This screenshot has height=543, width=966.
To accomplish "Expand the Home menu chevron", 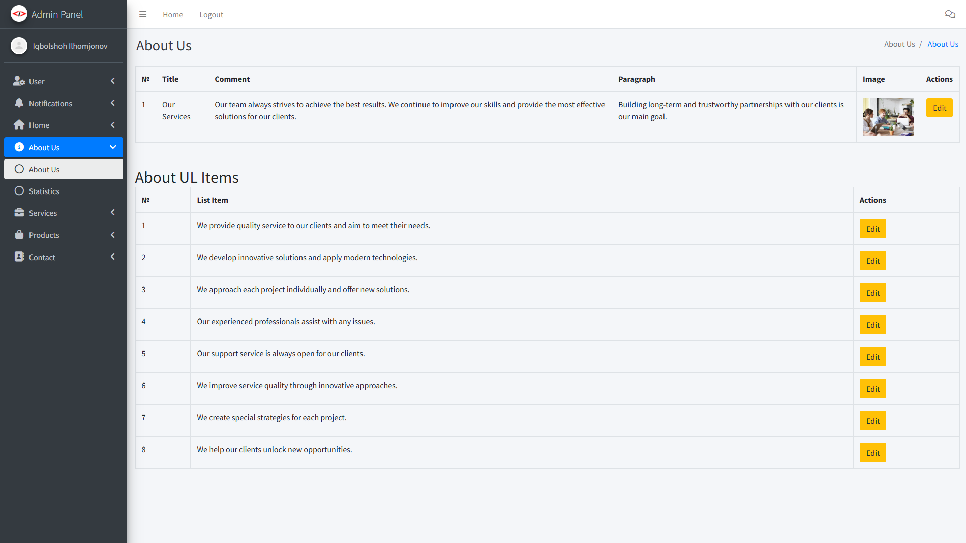I will click(x=113, y=125).
